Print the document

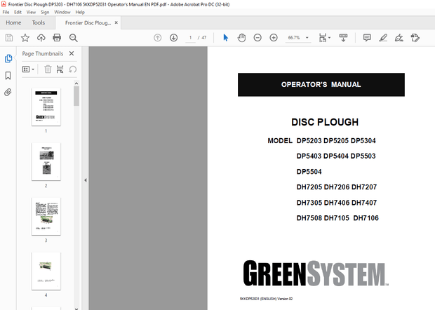pyautogui.click(x=57, y=38)
